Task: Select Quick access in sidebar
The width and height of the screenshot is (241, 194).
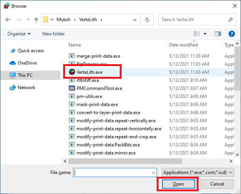Action: pos(31,51)
